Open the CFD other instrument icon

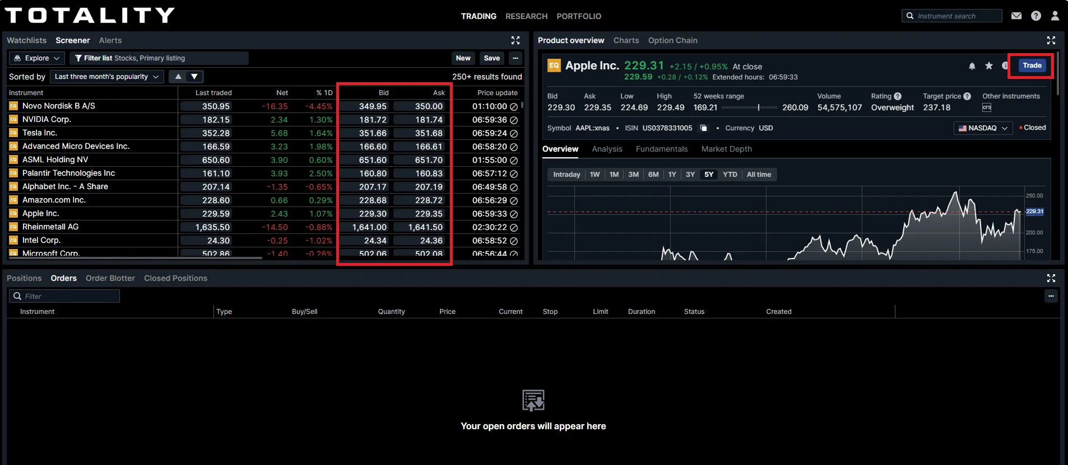pos(987,107)
